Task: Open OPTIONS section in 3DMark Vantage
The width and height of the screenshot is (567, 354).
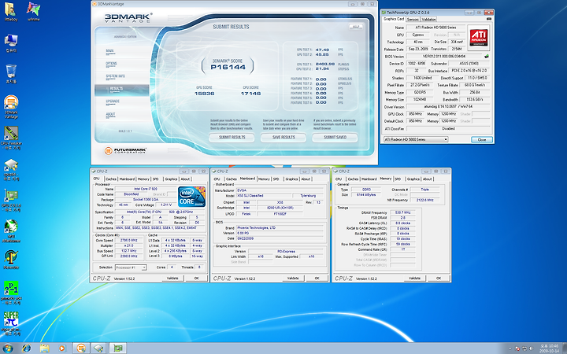Action: [x=111, y=64]
